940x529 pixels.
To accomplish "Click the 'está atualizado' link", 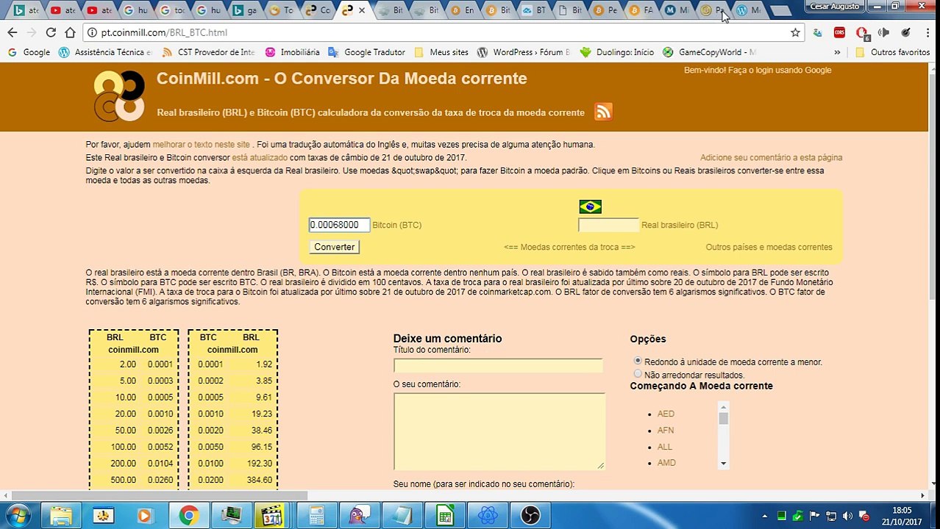I will (260, 157).
